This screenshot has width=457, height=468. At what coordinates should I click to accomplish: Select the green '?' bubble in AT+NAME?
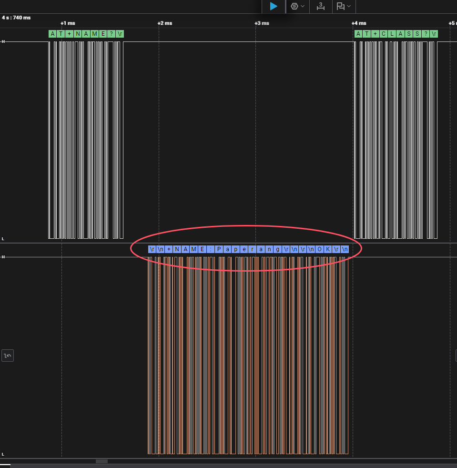[x=111, y=34]
